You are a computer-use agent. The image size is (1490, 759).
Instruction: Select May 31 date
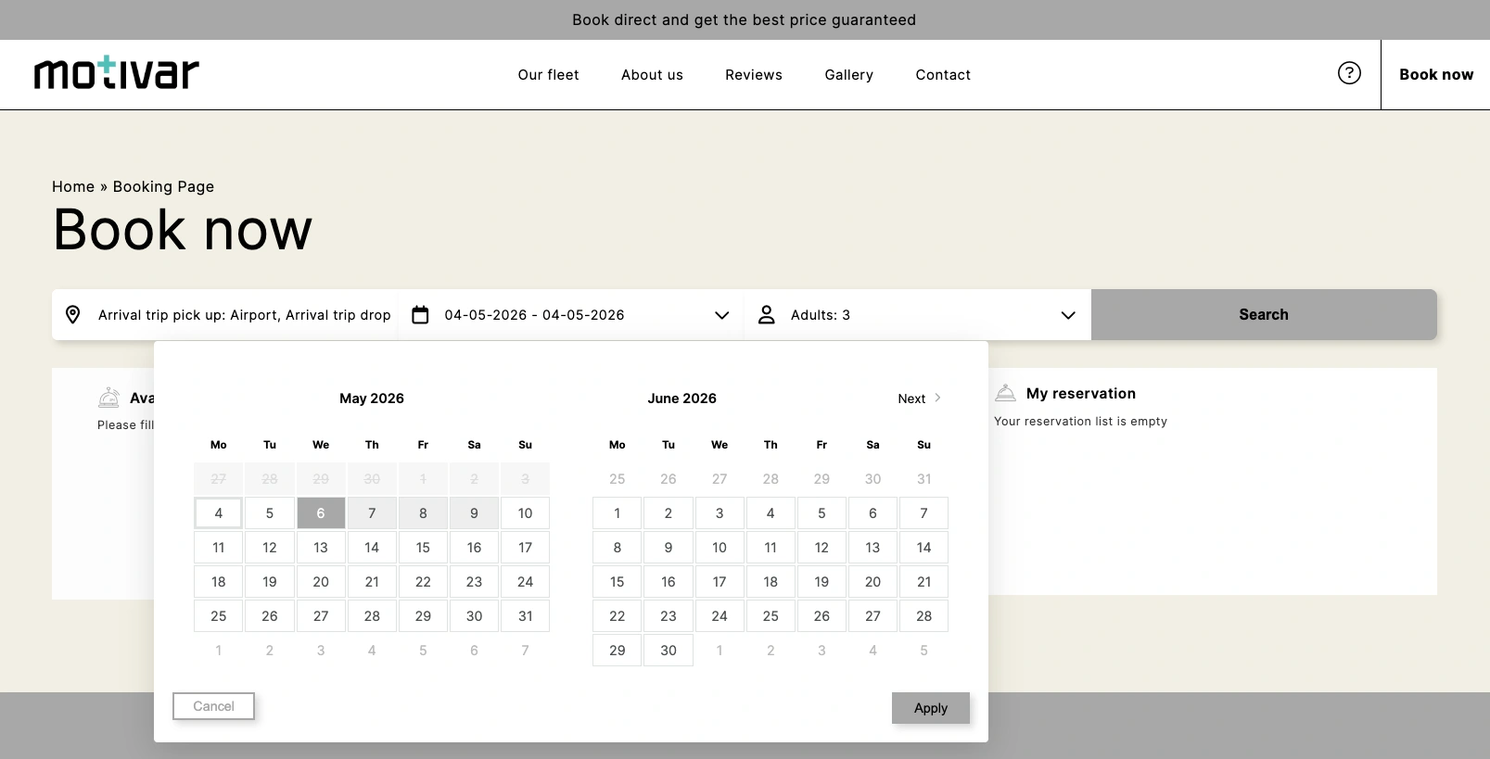point(525,616)
